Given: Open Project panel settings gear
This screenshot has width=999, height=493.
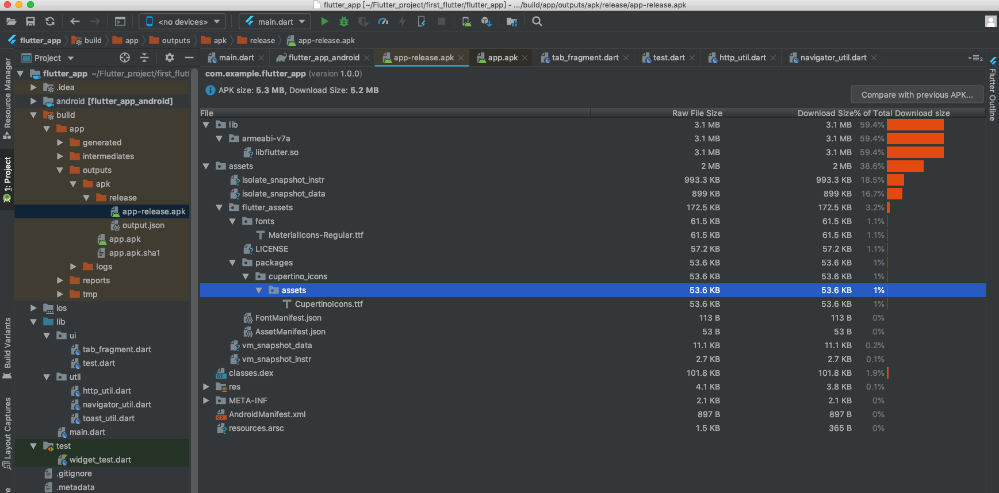Looking at the screenshot, I should (x=169, y=57).
